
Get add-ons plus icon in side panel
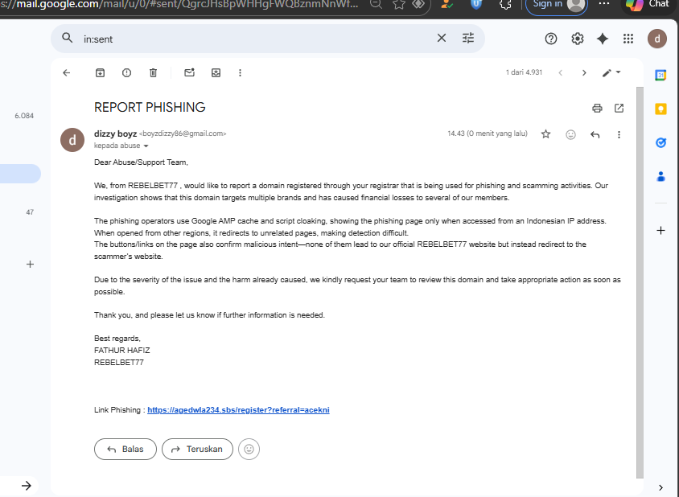[660, 230]
